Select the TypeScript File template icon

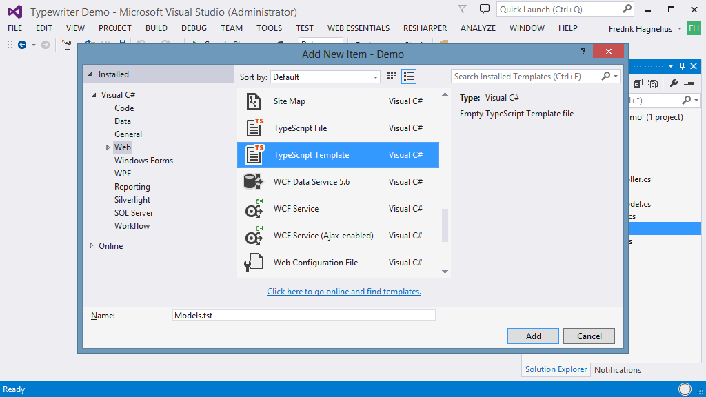[254, 128]
